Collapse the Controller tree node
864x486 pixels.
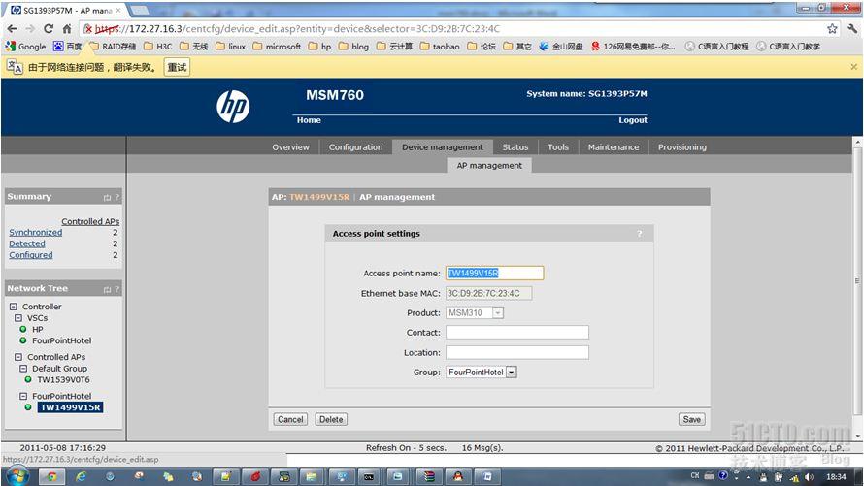click(14, 306)
